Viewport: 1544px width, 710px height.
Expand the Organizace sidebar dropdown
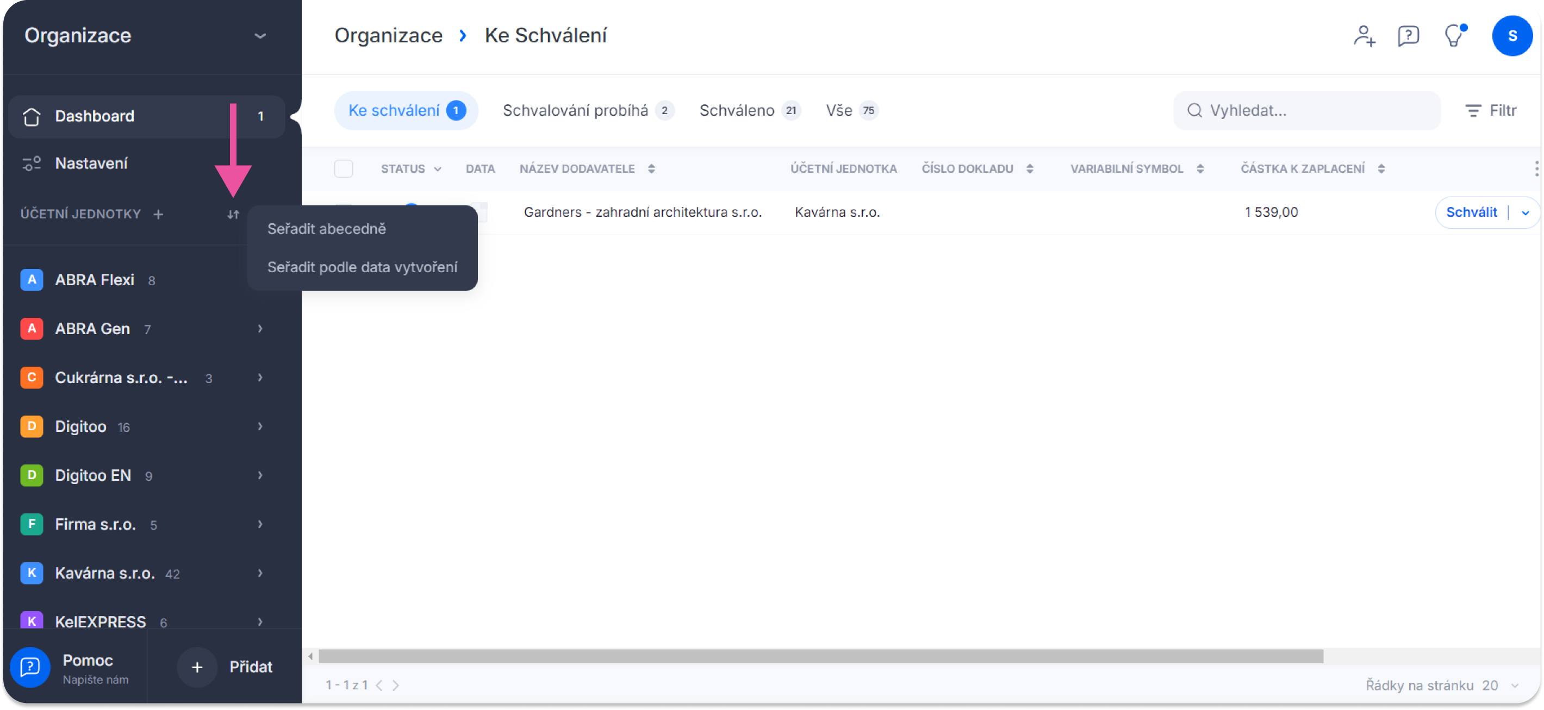(x=259, y=36)
